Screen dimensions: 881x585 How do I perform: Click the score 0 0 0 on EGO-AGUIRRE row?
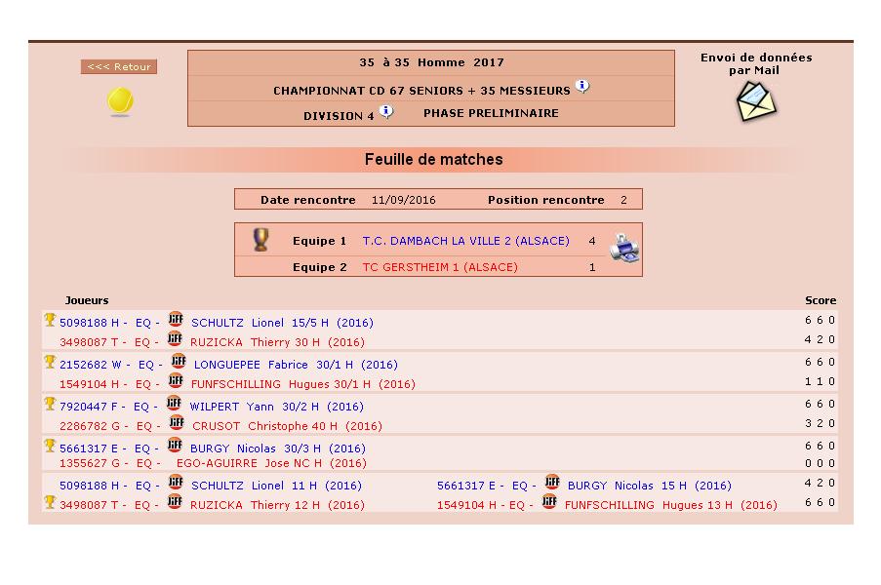(820, 464)
